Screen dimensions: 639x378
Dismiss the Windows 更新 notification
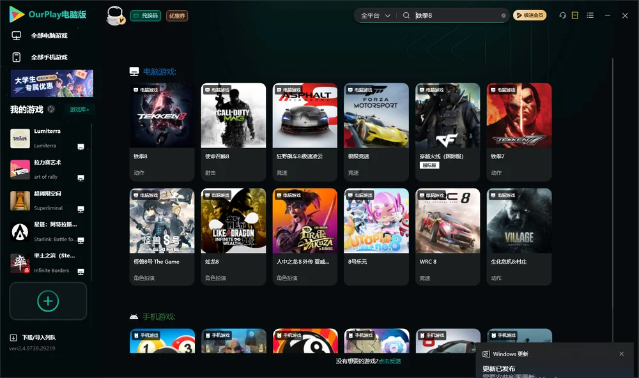point(622,354)
